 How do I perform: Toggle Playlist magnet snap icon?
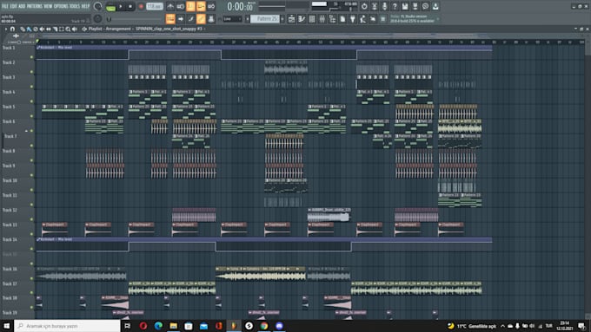click(x=12, y=29)
